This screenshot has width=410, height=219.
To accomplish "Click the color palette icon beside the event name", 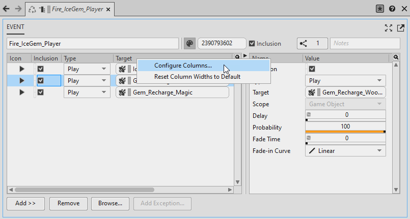I will (x=189, y=44).
